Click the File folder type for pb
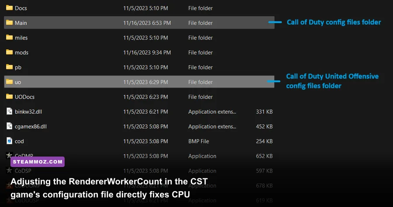This screenshot has height=207, width=393. click(x=200, y=67)
